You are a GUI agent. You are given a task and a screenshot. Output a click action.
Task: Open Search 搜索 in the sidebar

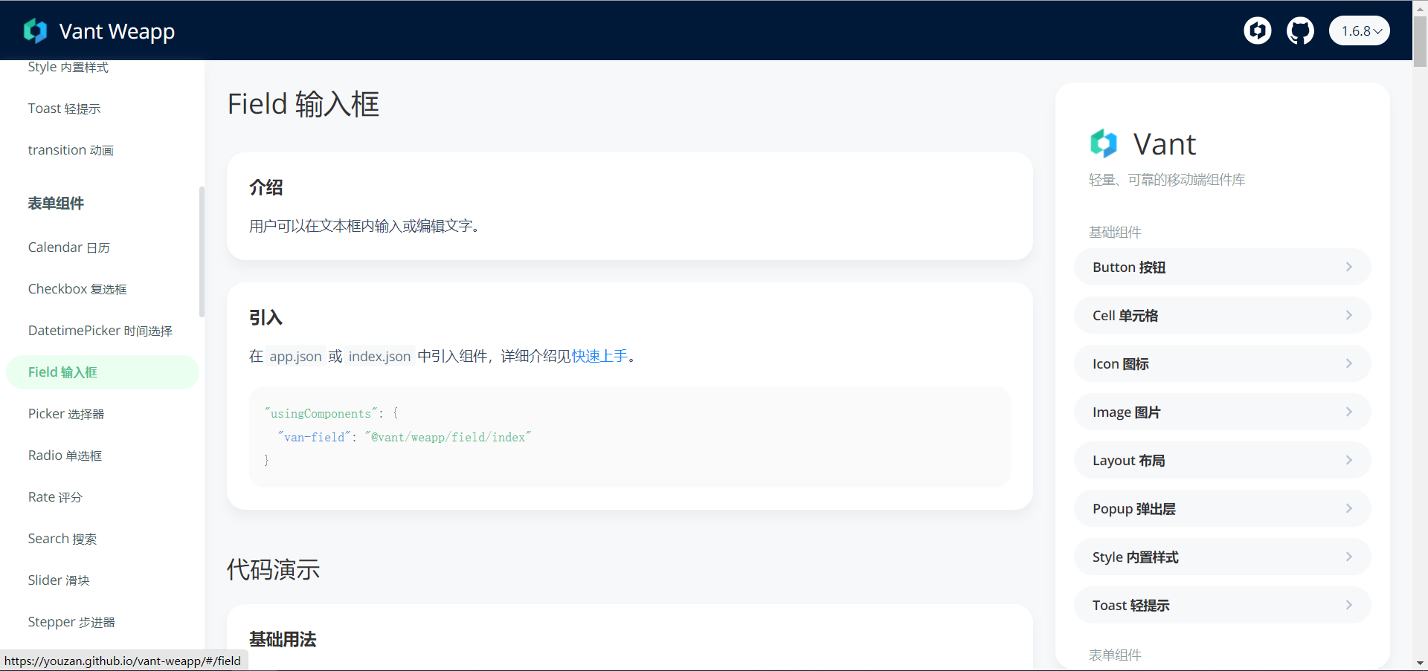62,538
